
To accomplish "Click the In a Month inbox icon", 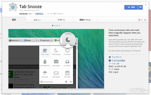I will (67, 62).
